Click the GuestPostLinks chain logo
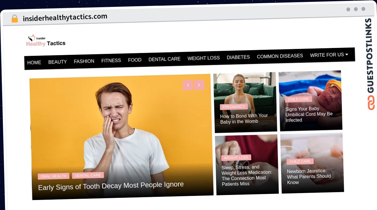The width and height of the screenshot is (377, 210). pos(371,103)
